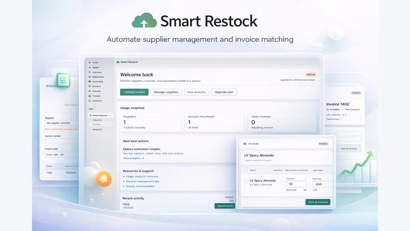Open the 'No supplier selected' dropdown
Image resolution: width=410 pixels, height=231 pixels.
[62, 123]
